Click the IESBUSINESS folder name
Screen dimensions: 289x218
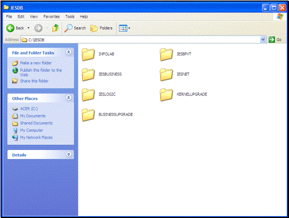click(110, 74)
